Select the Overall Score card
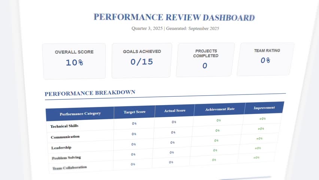 tap(74, 60)
